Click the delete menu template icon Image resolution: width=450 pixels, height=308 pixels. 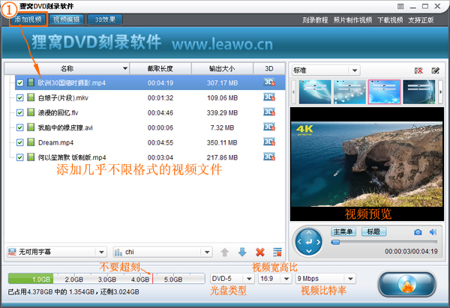coord(418,70)
